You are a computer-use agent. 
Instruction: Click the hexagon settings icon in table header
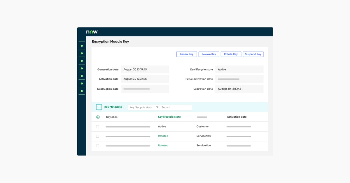98,117
